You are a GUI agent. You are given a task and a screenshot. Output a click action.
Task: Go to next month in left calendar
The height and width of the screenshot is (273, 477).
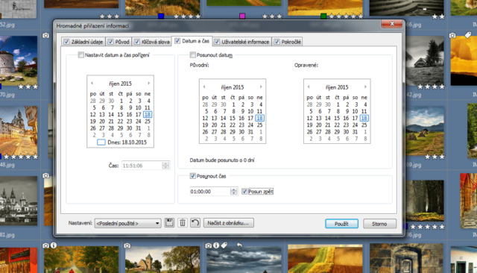pos(149,83)
